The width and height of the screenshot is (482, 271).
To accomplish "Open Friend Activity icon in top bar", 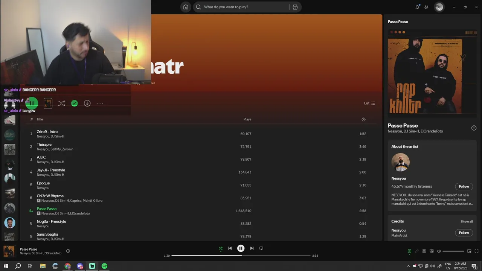I will 426,7.
